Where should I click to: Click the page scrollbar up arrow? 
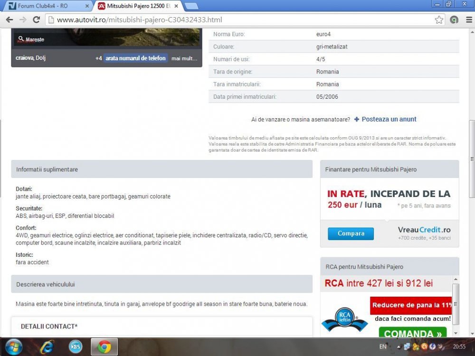click(x=472, y=32)
